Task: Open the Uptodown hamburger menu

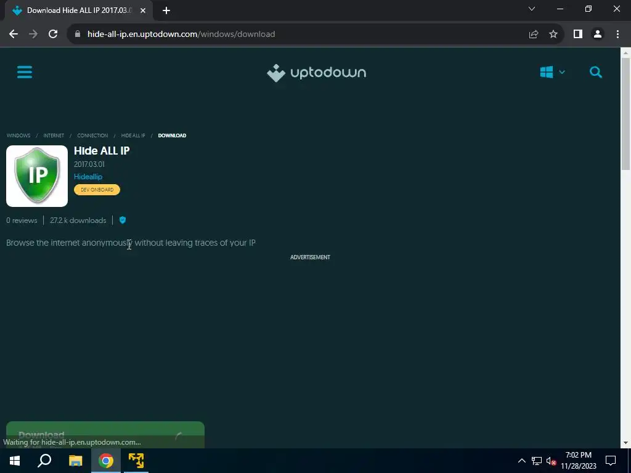Action: point(25,73)
